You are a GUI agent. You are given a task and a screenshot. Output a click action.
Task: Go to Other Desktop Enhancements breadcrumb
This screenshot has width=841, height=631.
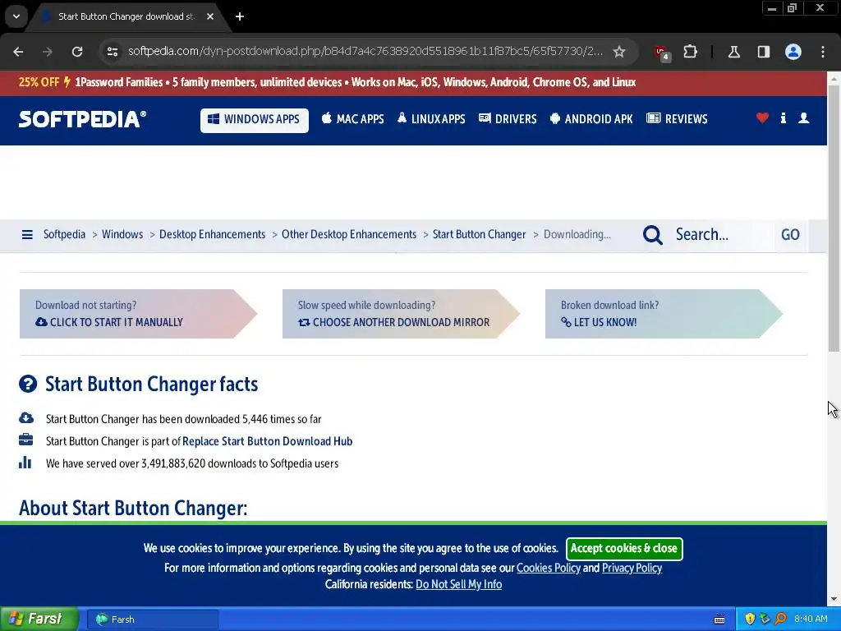coord(348,234)
